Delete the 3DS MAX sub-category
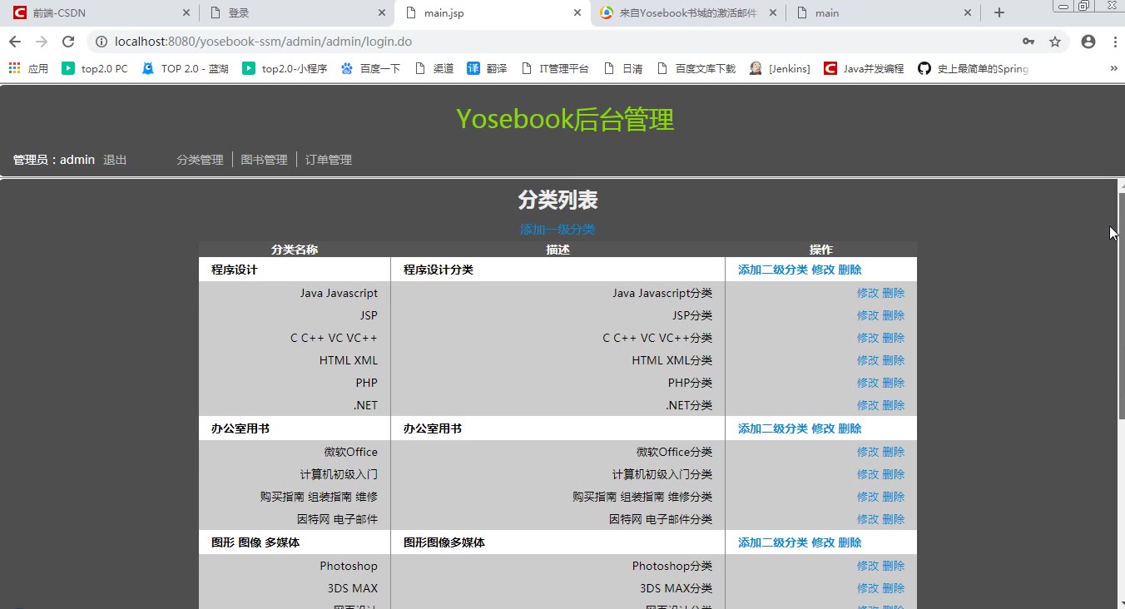Viewport: 1125px width, 609px height. click(893, 588)
